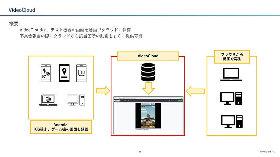Click the 'monoAI MovieCloud' header title
This screenshot has width=280, height=157.
click(x=126, y=101)
